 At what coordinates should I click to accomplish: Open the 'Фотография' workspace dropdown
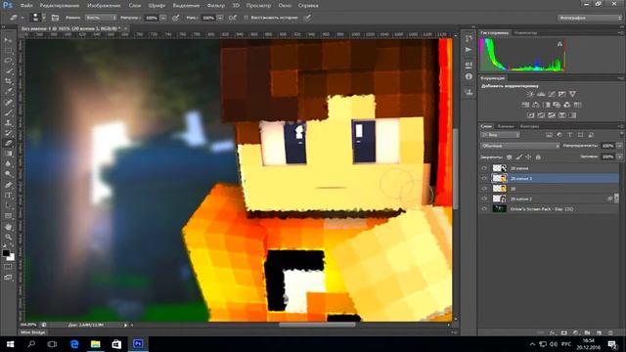click(x=590, y=18)
